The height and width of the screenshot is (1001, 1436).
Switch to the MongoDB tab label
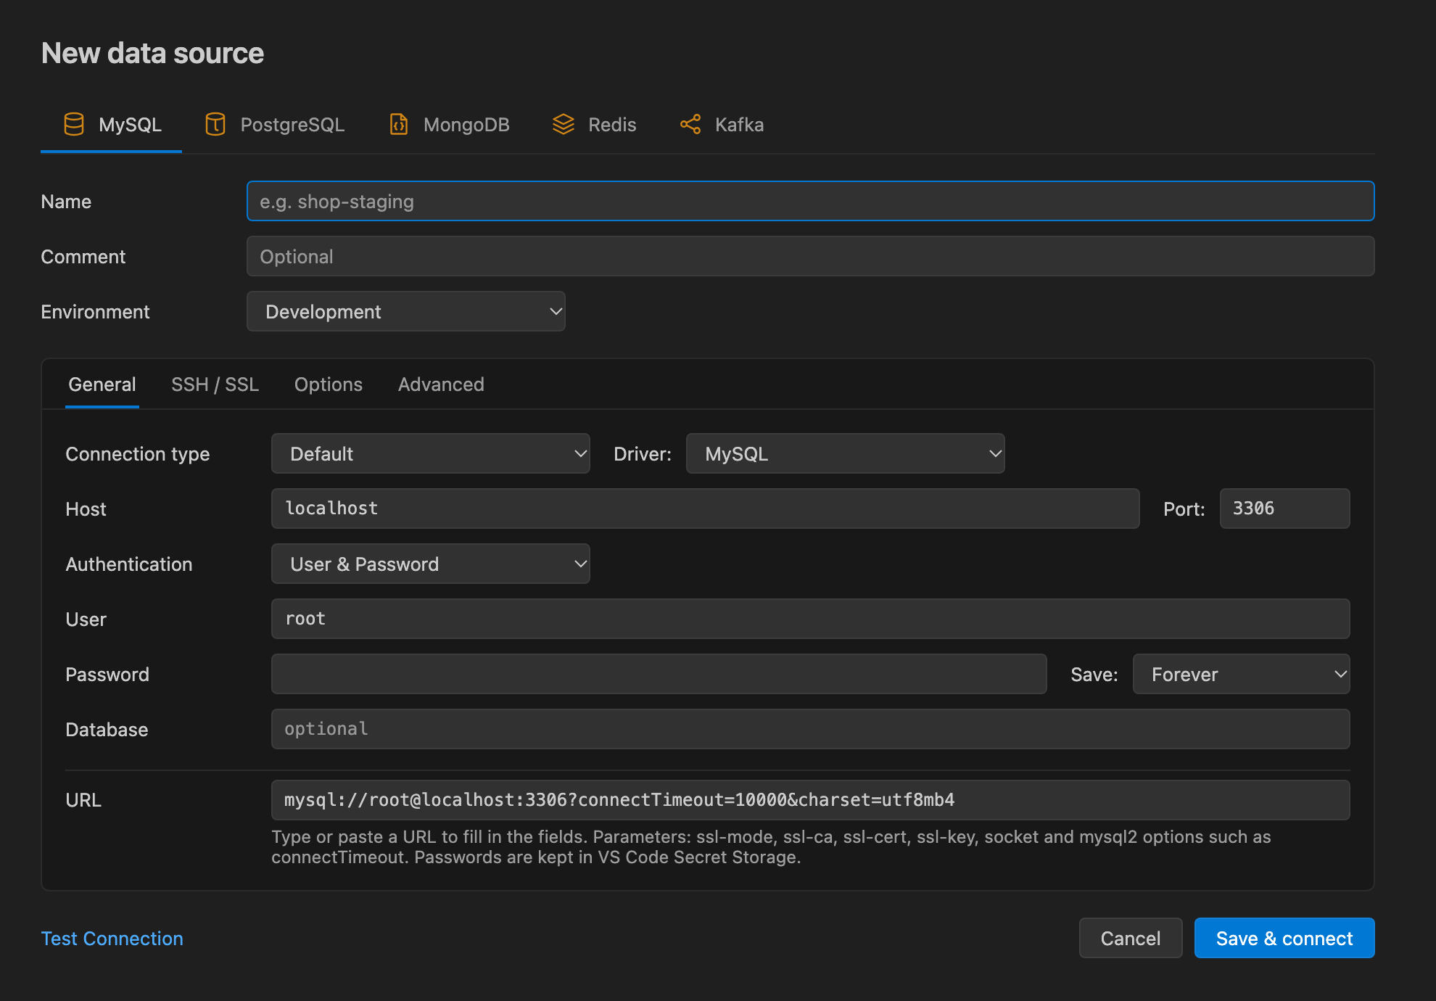tap(466, 125)
